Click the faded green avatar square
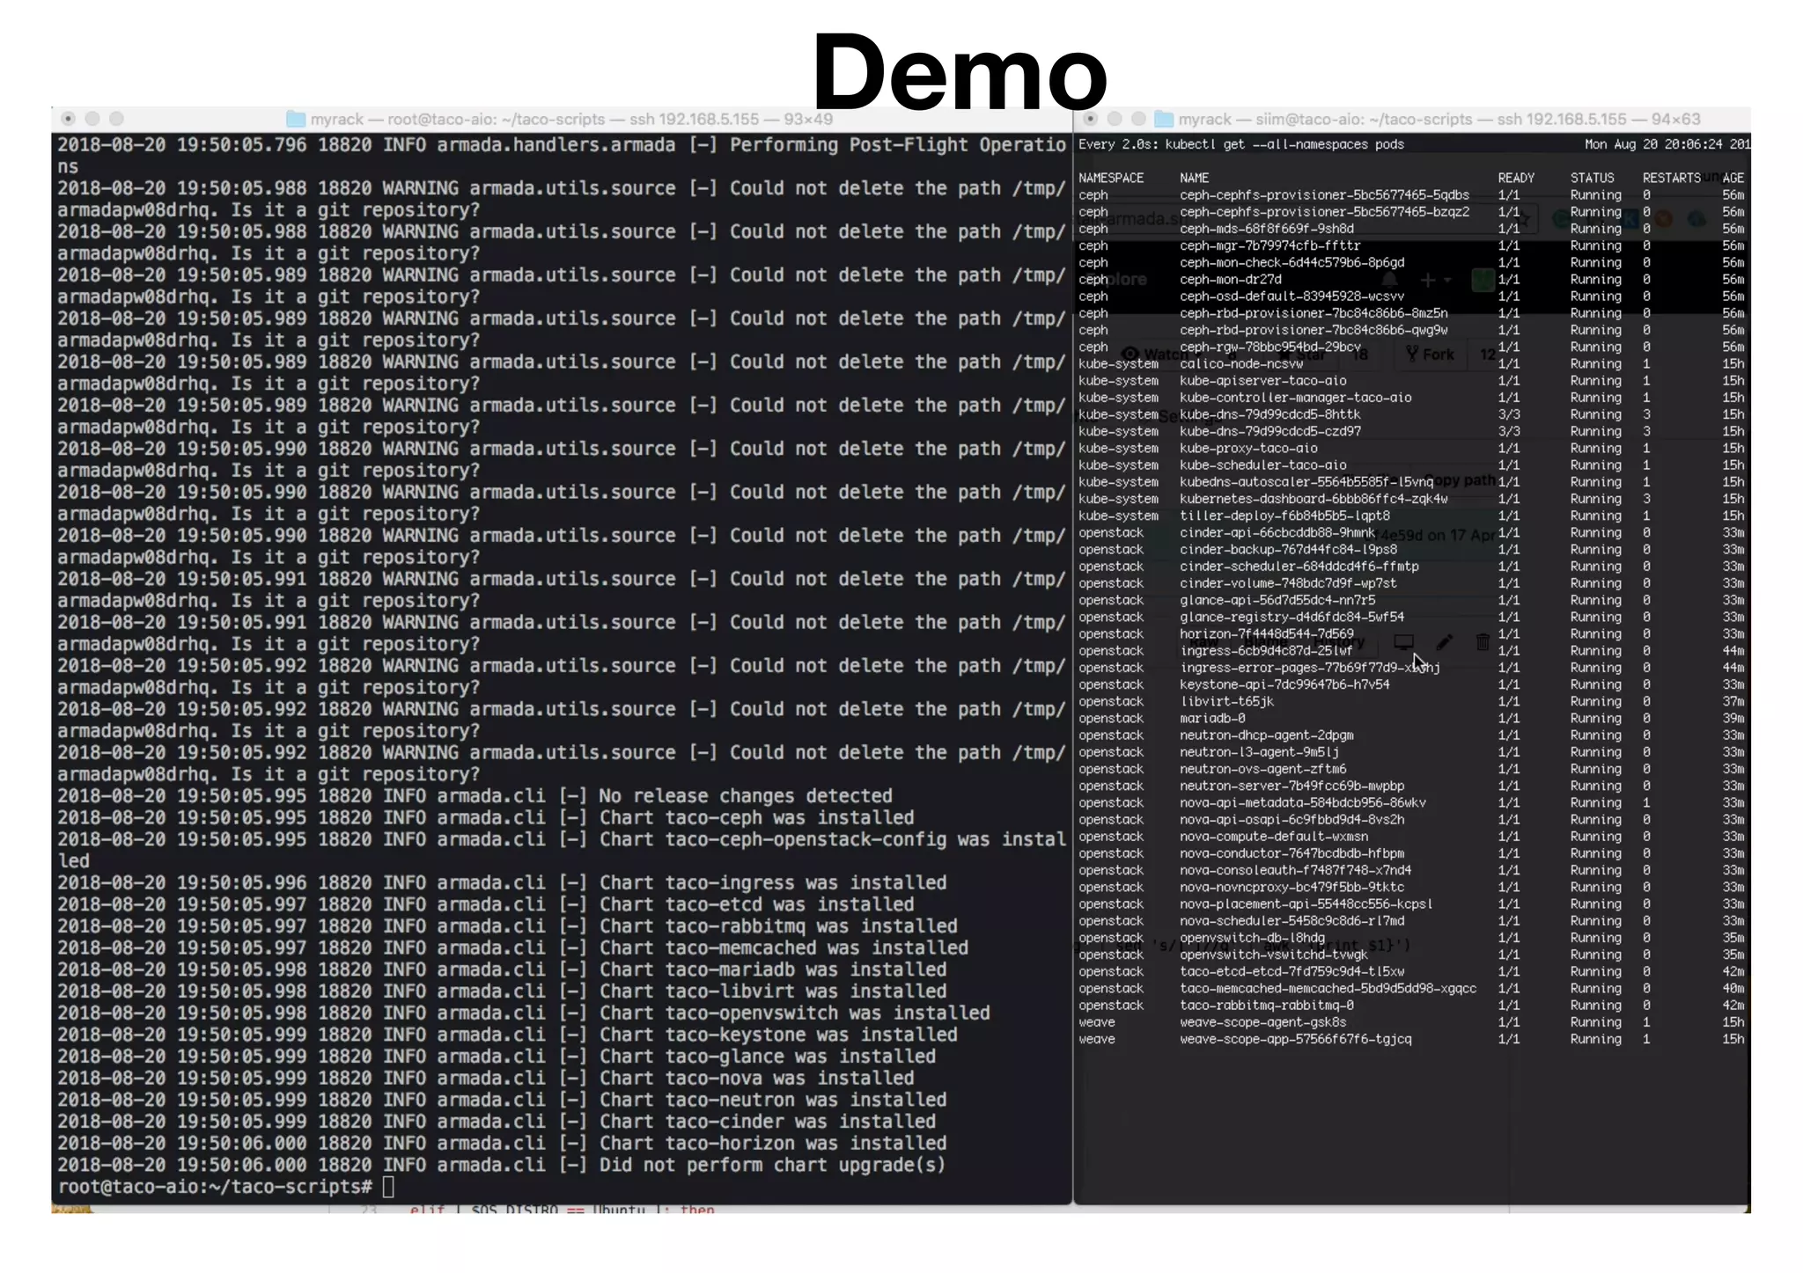 [x=1483, y=280]
